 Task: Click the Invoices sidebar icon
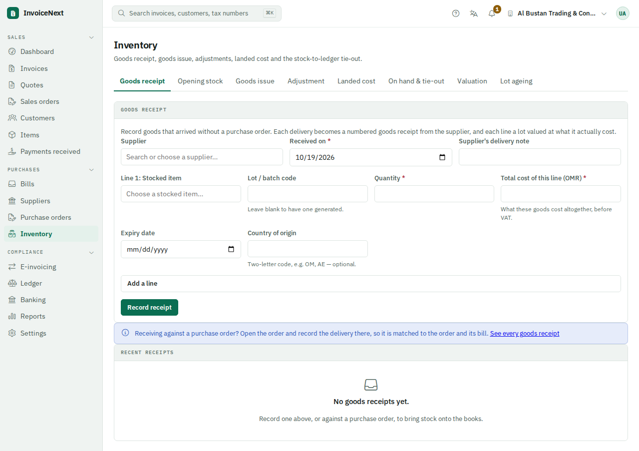[12, 68]
